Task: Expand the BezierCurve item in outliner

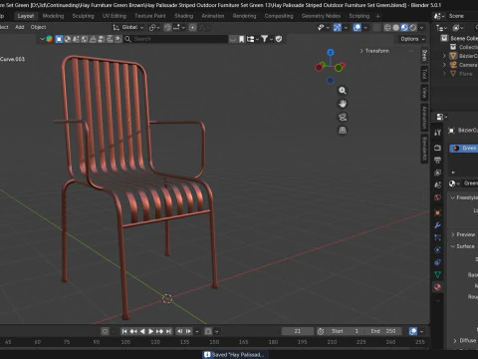Action: pyautogui.click(x=444, y=56)
